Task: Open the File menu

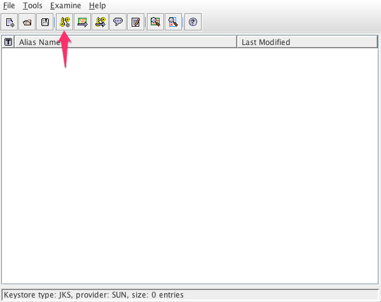Action: pyautogui.click(x=9, y=6)
